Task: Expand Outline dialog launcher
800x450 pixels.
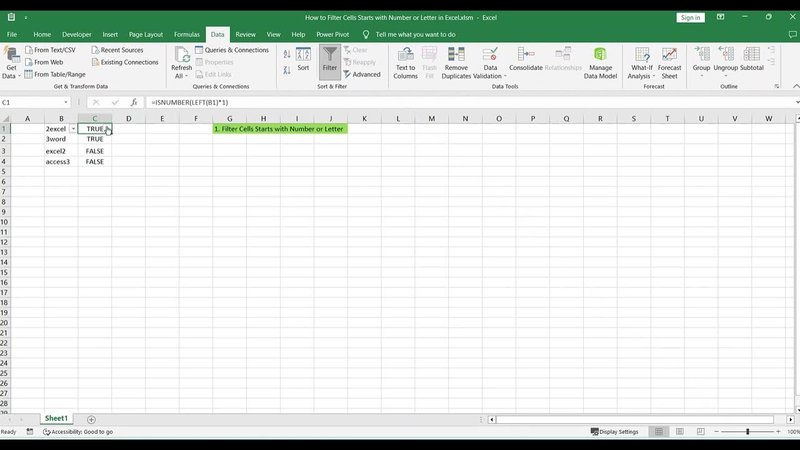Action: pos(777,86)
